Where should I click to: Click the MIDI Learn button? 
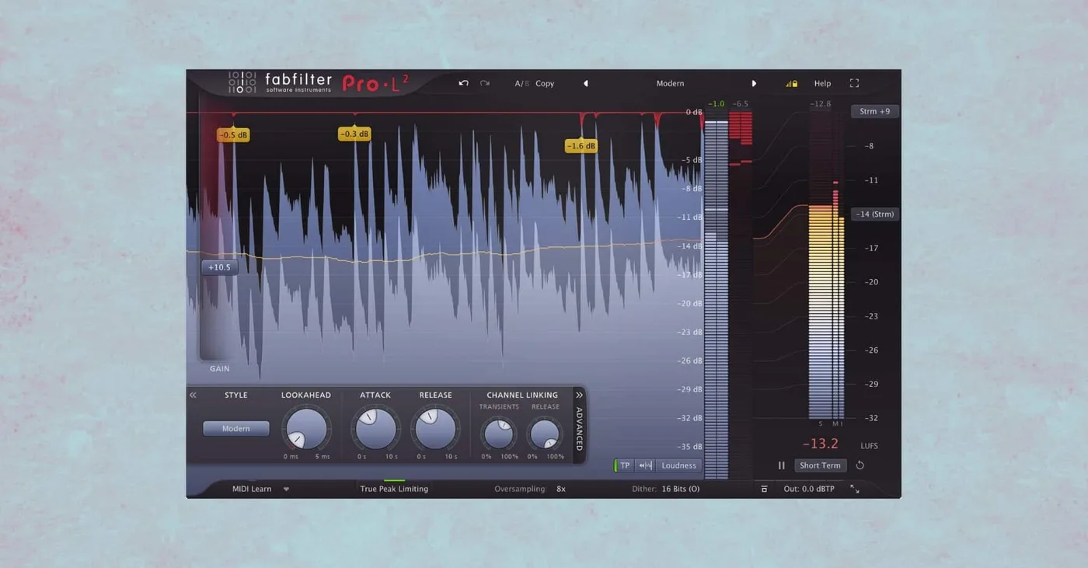click(252, 489)
